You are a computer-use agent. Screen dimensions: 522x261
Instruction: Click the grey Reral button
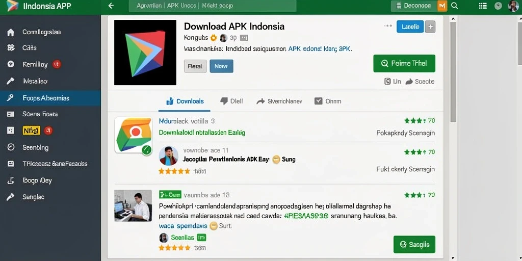(x=195, y=66)
